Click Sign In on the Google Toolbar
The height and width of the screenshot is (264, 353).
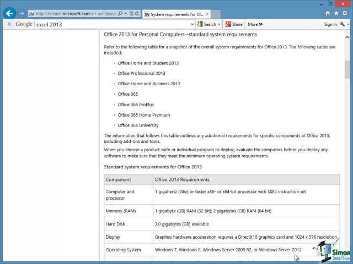[x=330, y=24]
